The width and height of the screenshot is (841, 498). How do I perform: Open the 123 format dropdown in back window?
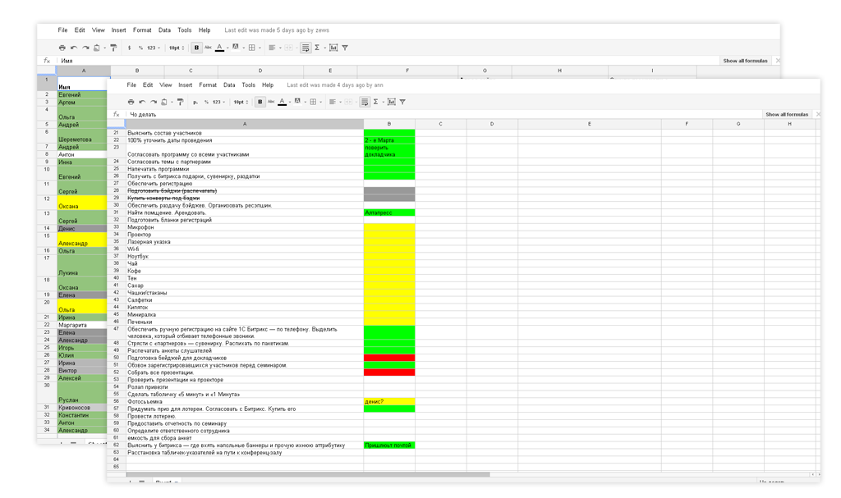click(153, 48)
